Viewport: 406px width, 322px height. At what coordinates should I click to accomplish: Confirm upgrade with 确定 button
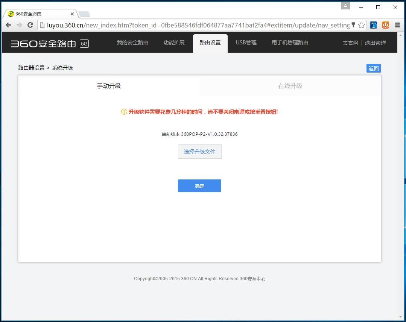(x=200, y=186)
